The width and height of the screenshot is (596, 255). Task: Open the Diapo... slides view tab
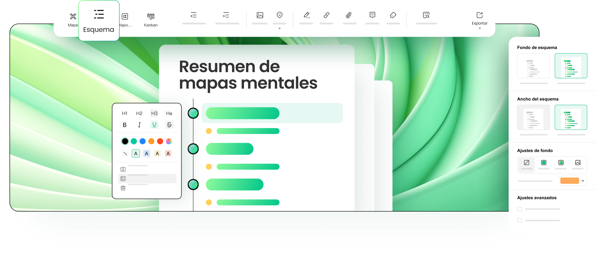click(x=125, y=20)
